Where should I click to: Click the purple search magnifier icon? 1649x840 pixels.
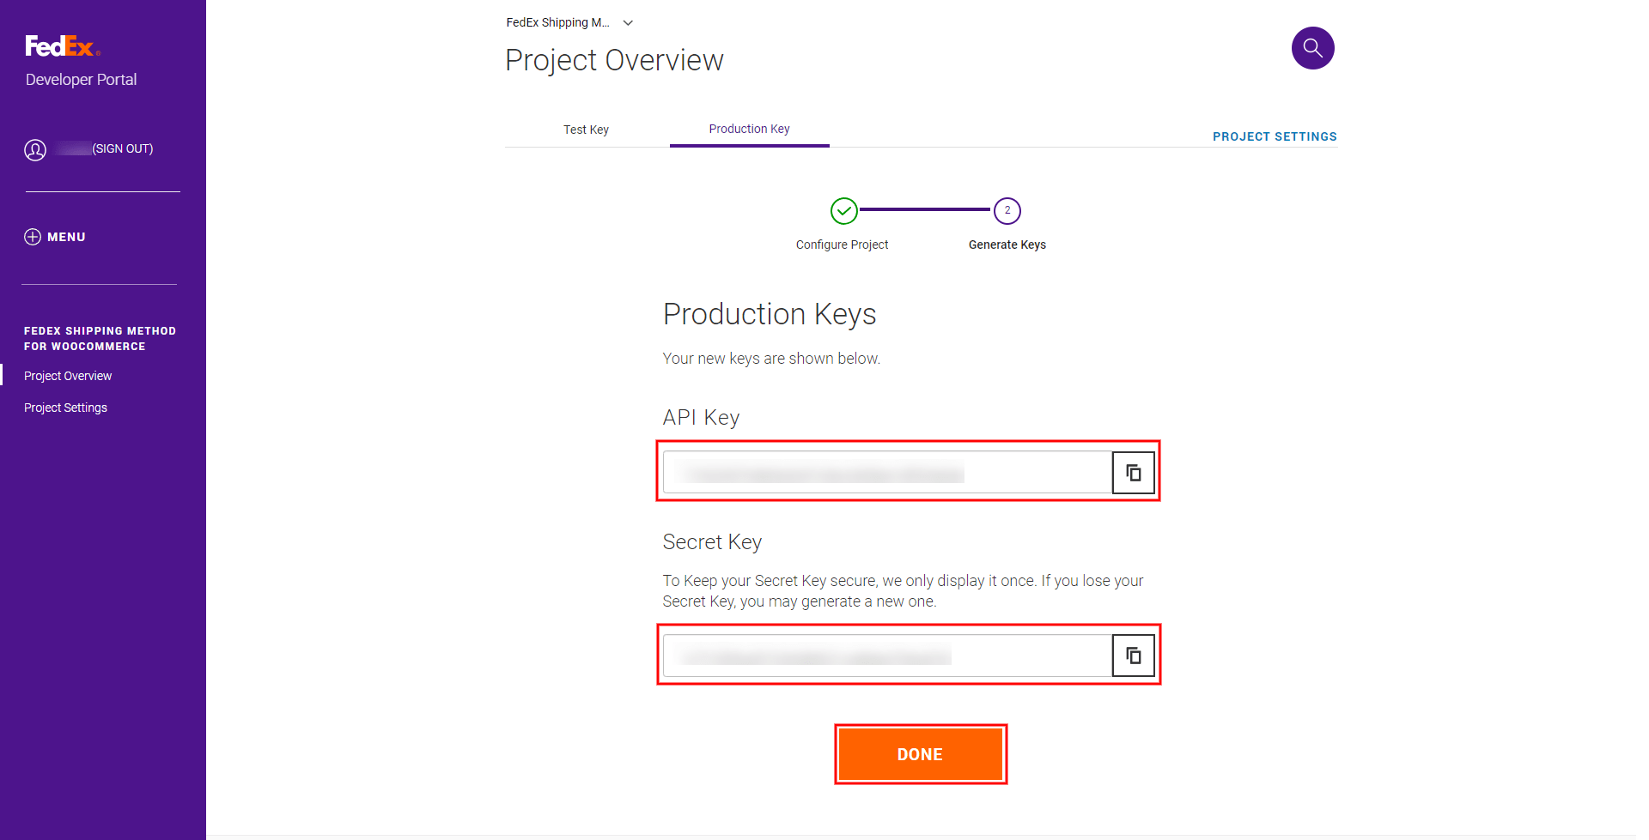point(1312,48)
